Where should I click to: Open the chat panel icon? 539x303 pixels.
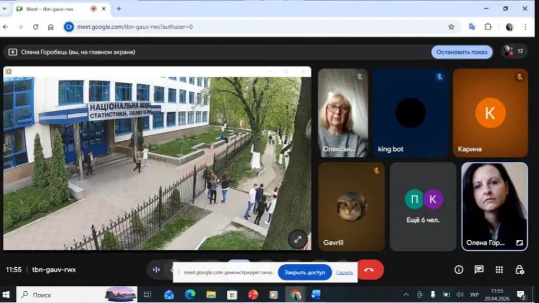[x=479, y=270]
